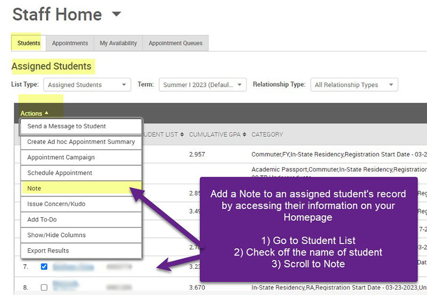Select the Students tab
This screenshot has height=295, width=427.
coord(29,43)
